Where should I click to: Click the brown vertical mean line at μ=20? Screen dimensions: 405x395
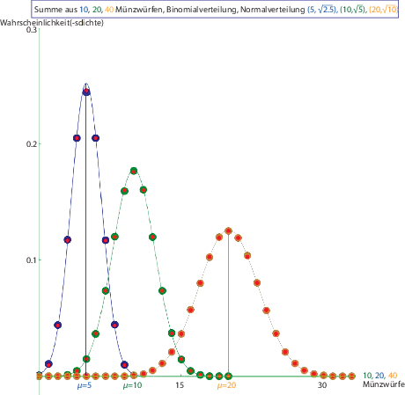pyautogui.click(x=229, y=304)
